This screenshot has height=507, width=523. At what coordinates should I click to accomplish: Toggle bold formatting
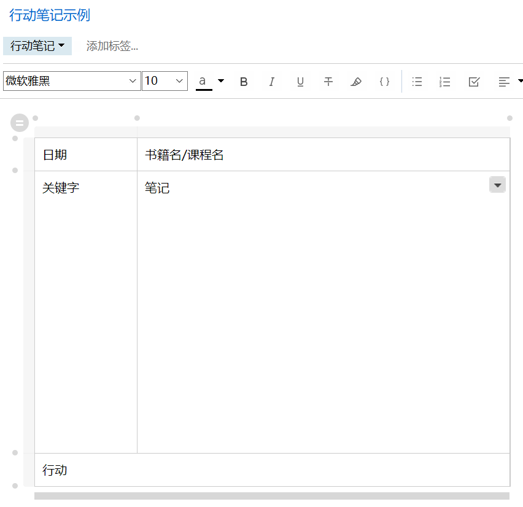244,82
